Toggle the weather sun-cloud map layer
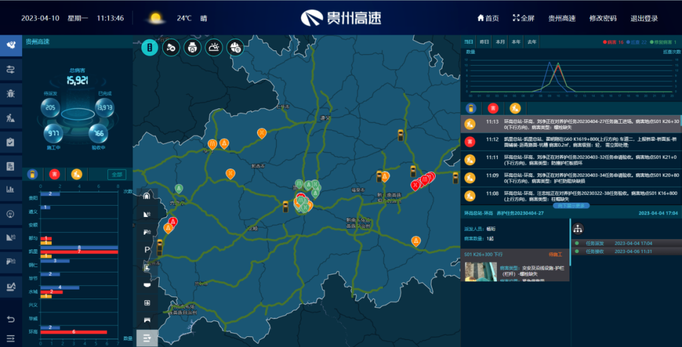The height and width of the screenshot is (347, 682). 214,48
